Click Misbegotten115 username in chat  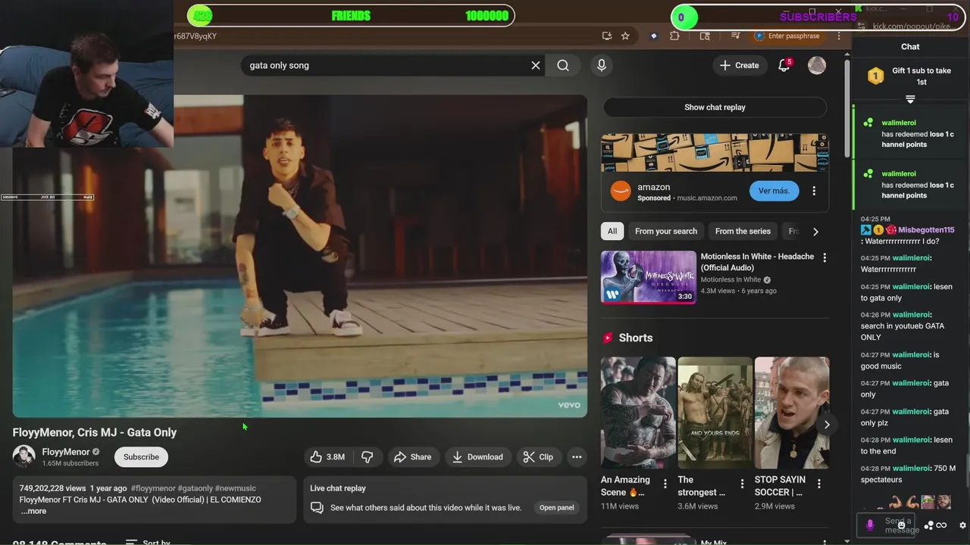[x=926, y=229]
